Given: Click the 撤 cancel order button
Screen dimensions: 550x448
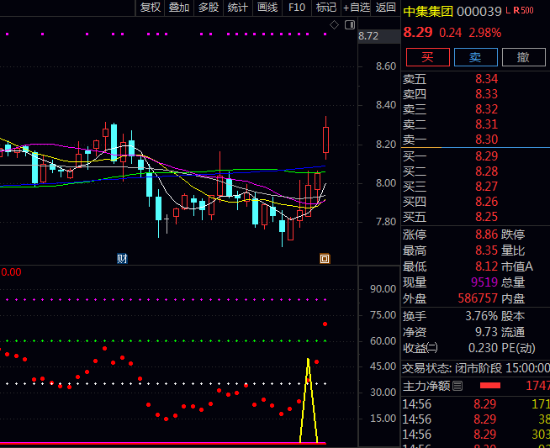Looking at the screenshot, I should point(523,57).
